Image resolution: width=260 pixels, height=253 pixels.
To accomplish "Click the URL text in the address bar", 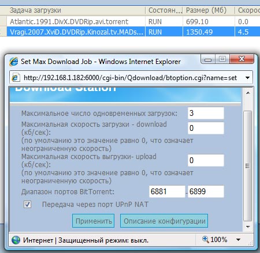I will tap(130, 78).
